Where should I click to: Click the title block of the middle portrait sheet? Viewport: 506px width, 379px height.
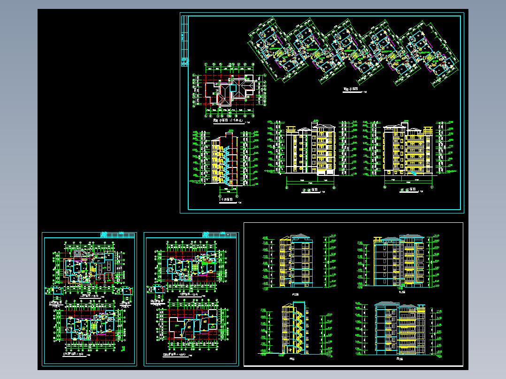coord(220,235)
